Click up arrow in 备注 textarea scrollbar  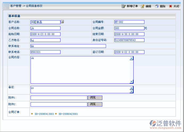131,88
